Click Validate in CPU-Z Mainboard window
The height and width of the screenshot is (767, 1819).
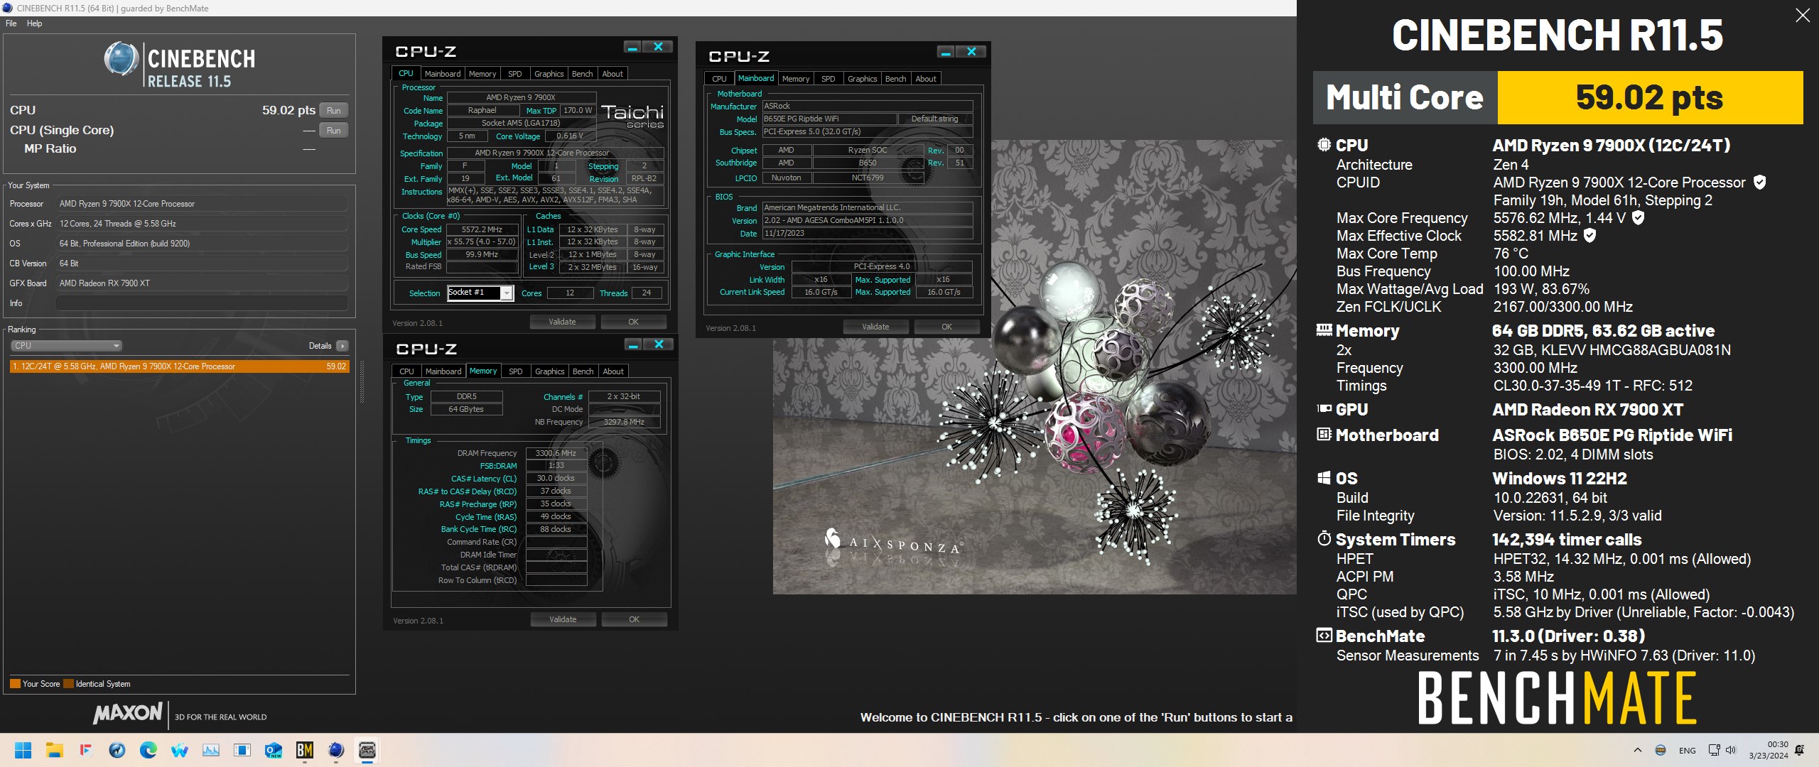[875, 327]
